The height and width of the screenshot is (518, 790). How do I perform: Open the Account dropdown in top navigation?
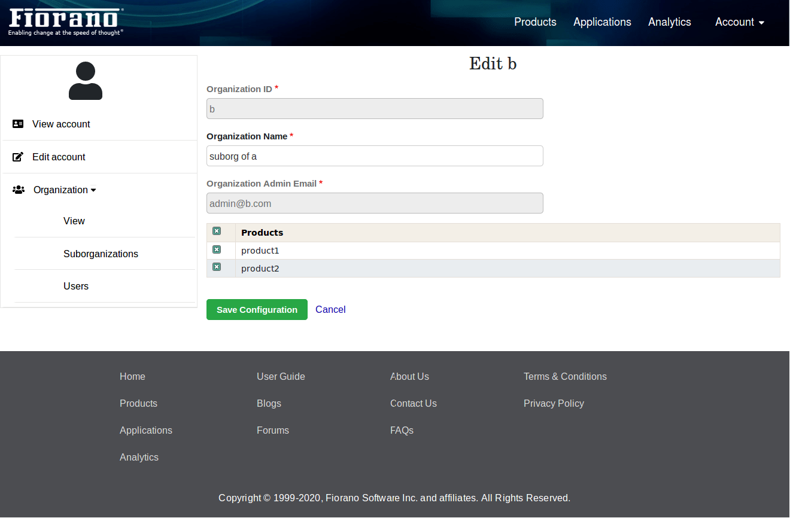click(x=739, y=22)
